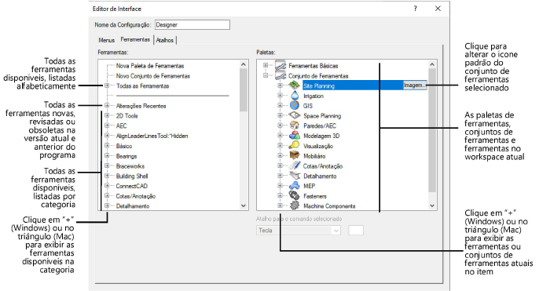Select Detalhamento in Ferramentas list
Image resolution: width=539 pixels, height=291 pixels.
click(x=133, y=206)
